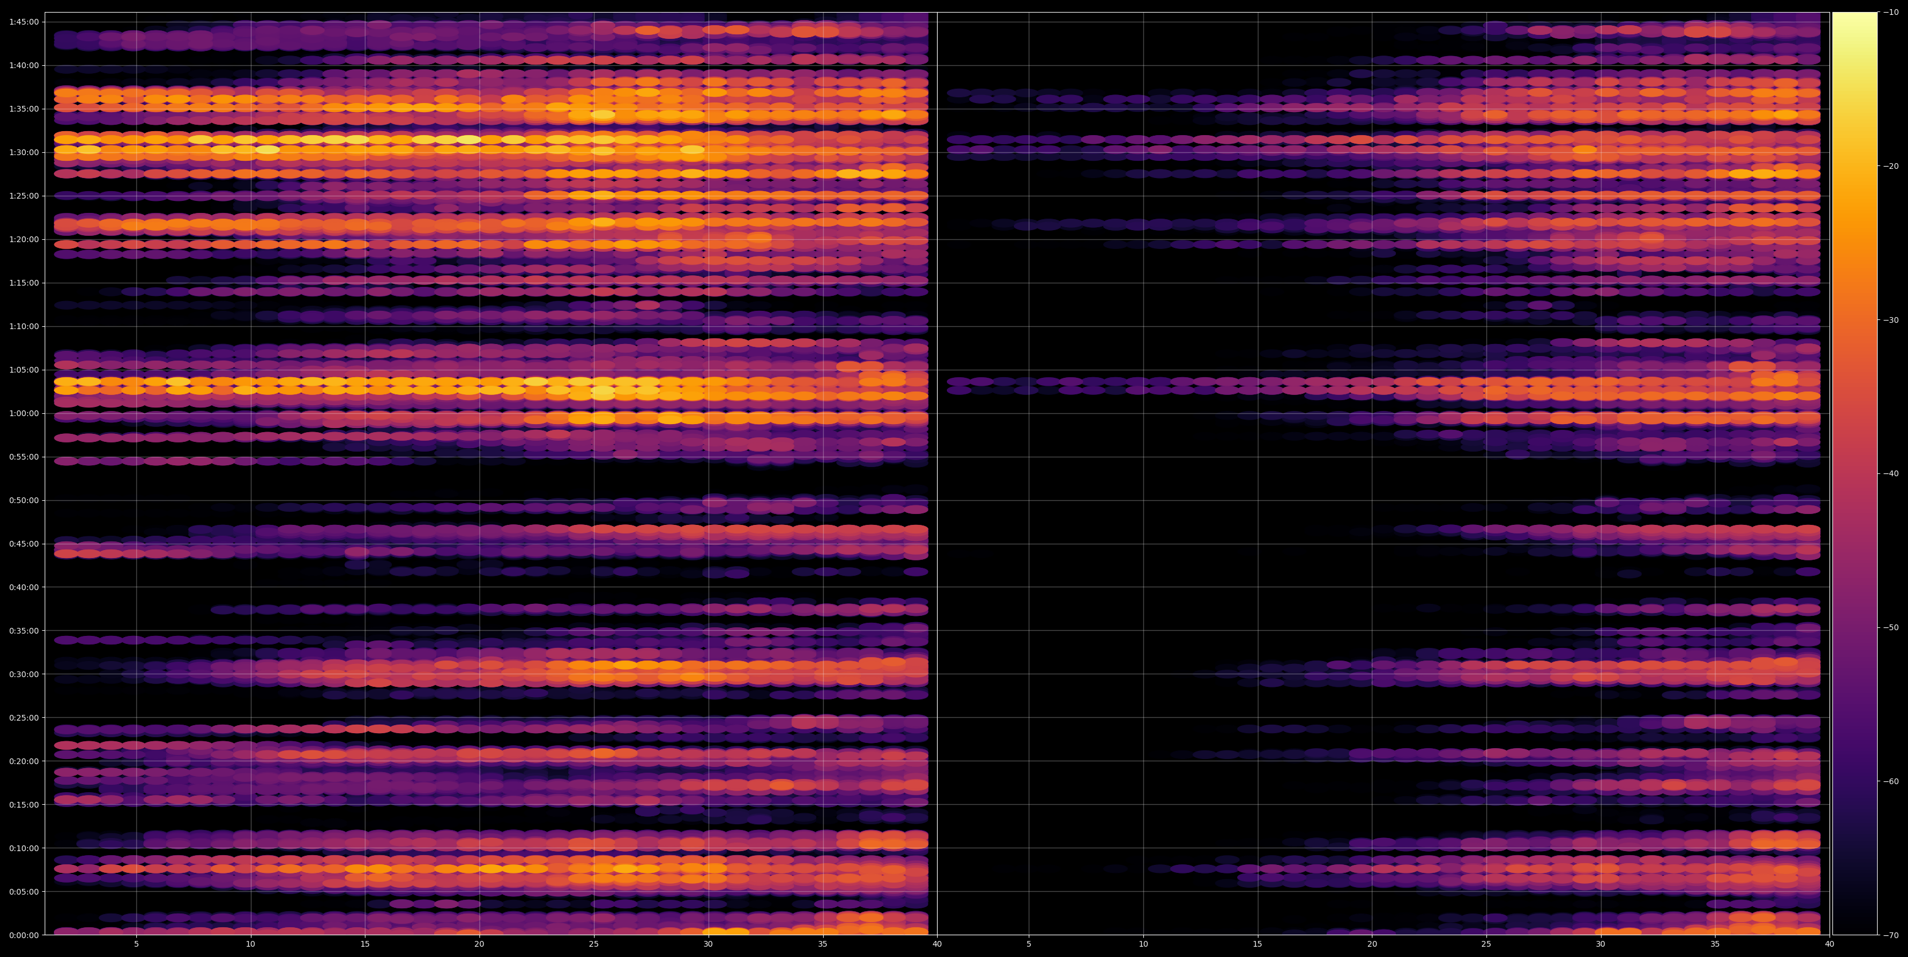Image resolution: width=1908 pixels, height=957 pixels.
Task: Click the 1:35:00 y-axis tick label
Action: point(23,109)
